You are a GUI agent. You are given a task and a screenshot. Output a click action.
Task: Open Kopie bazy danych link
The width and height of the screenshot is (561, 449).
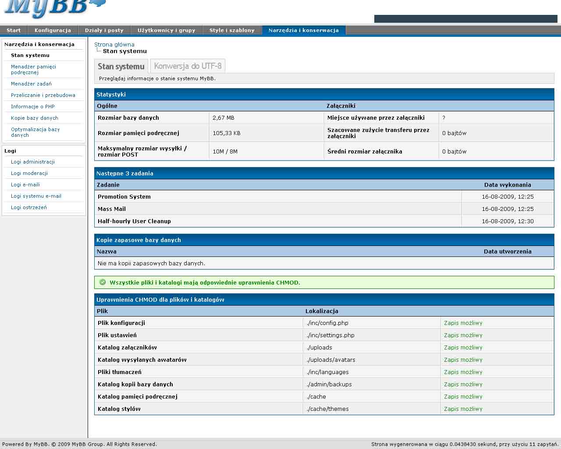coord(35,118)
